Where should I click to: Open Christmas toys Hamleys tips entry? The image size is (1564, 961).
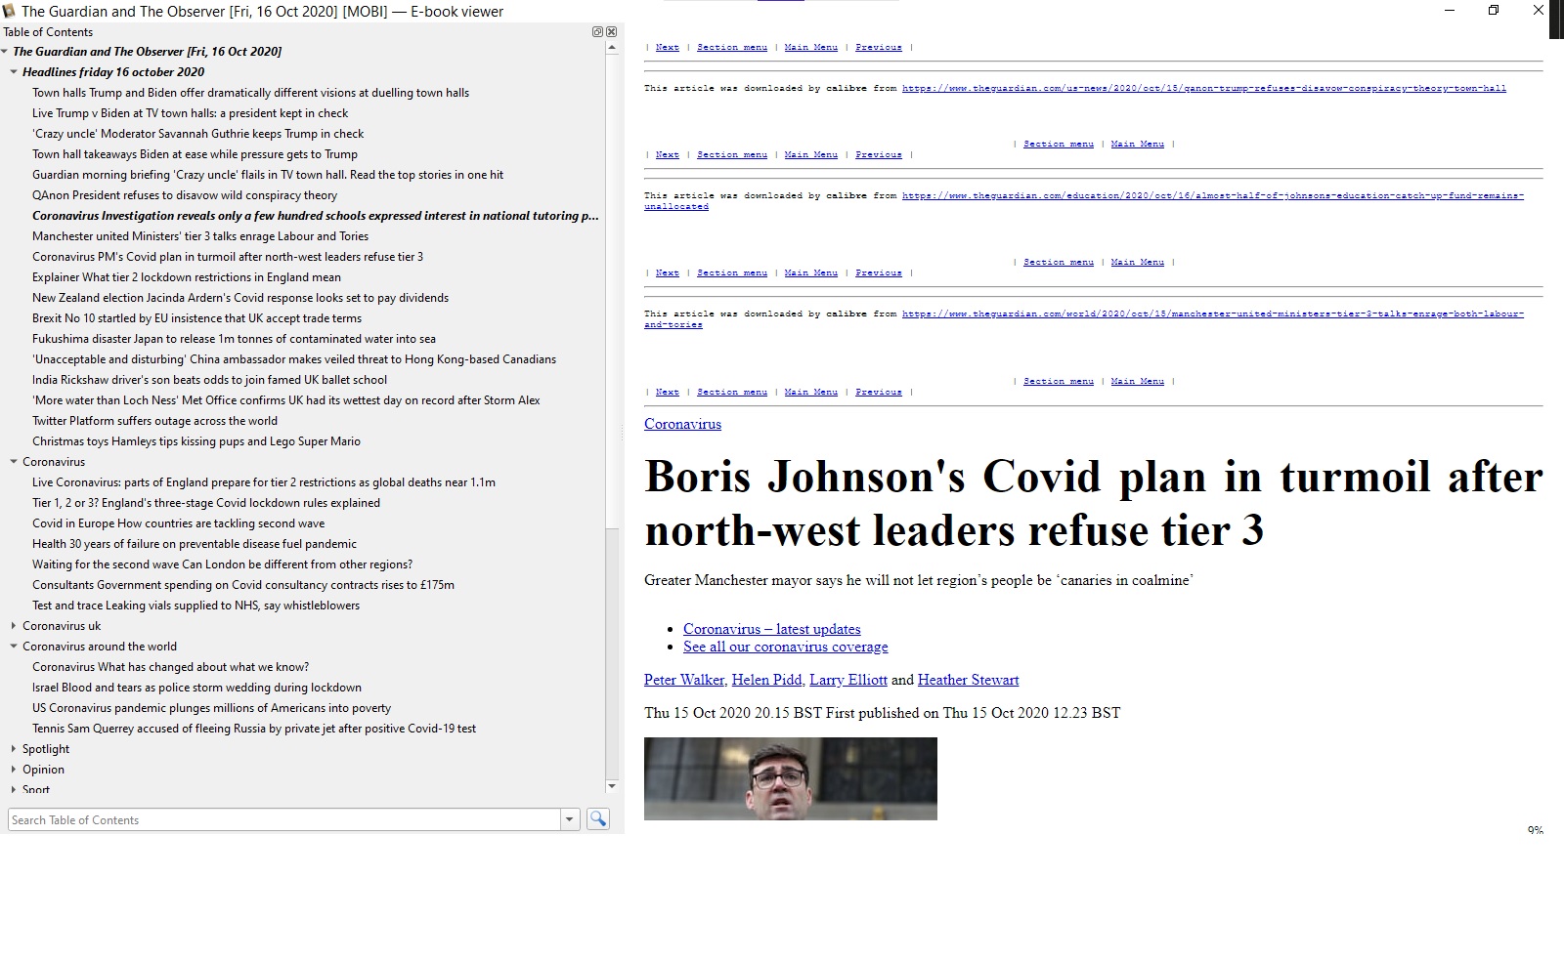pos(196,441)
